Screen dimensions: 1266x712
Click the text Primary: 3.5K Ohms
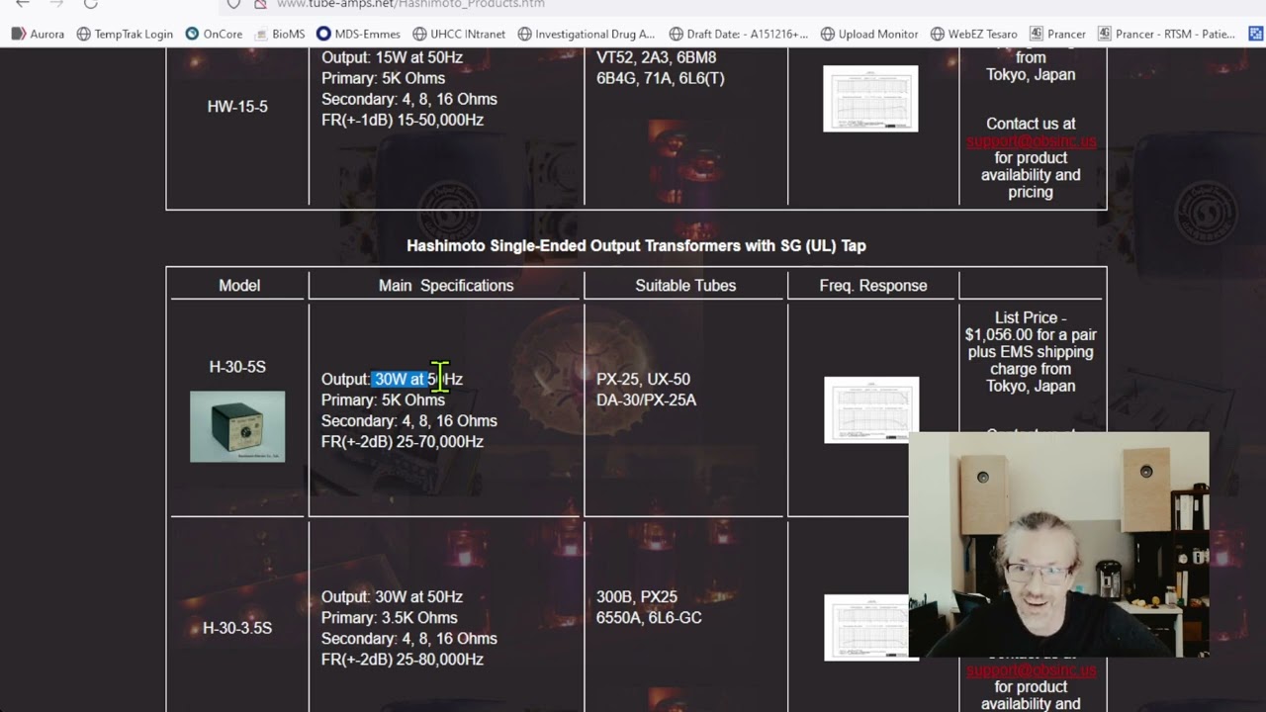click(x=390, y=617)
